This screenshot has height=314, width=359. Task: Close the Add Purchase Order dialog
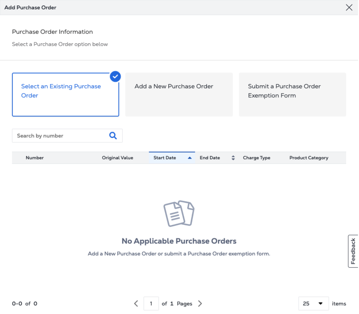pos(349,8)
